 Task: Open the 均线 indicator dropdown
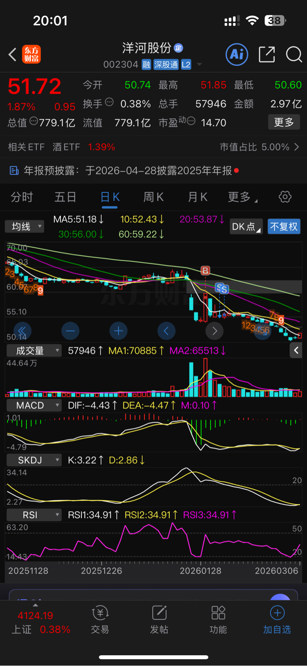24,227
